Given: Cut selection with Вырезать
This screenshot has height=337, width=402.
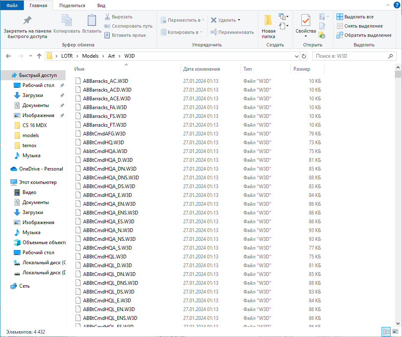Looking at the screenshot, I should click(x=119, y=17).
